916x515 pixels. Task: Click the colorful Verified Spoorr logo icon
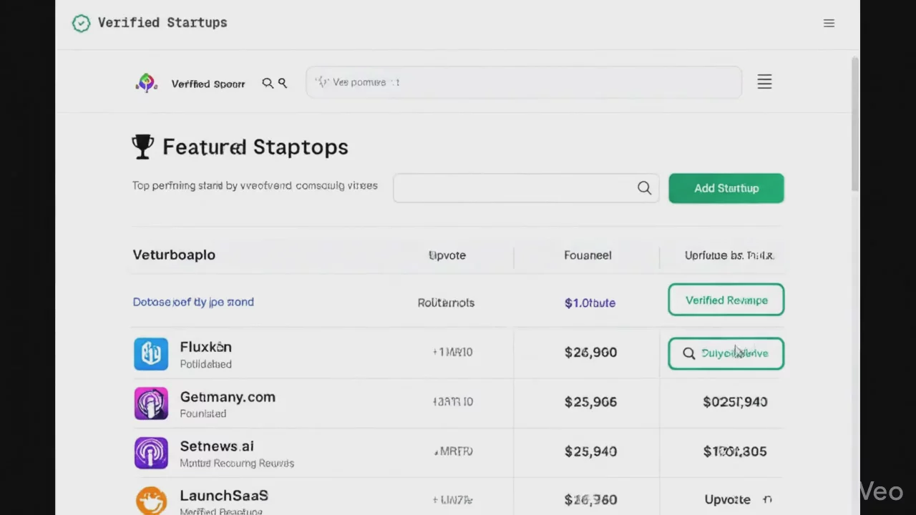147,83
